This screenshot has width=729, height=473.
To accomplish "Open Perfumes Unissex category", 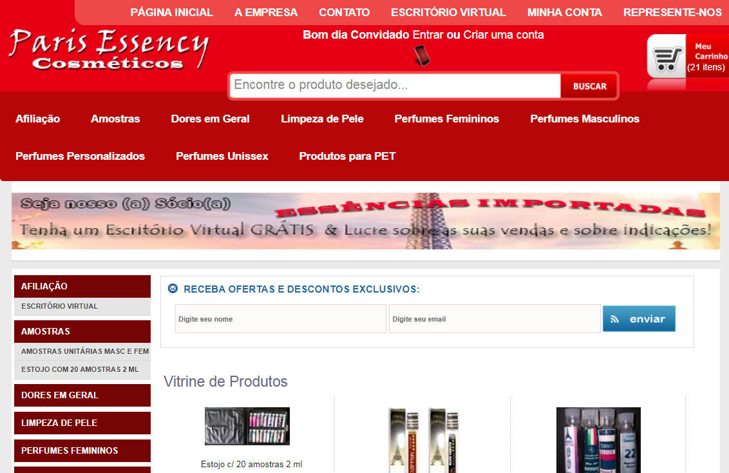I will click(222, 156).
